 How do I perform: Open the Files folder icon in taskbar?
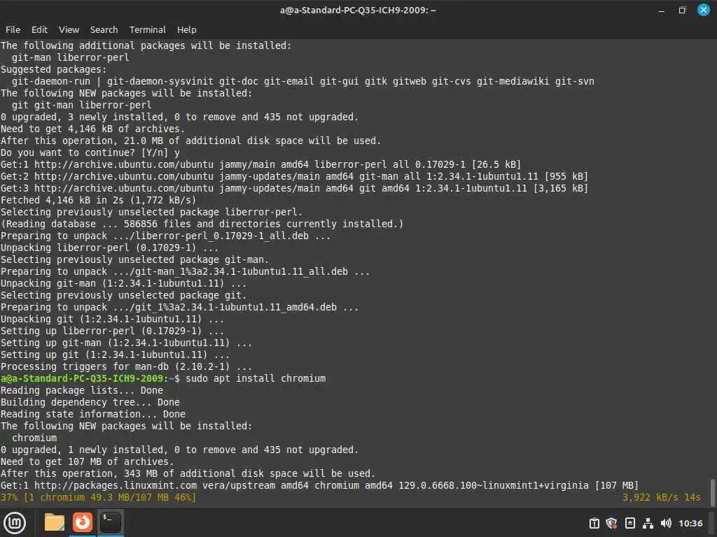55,522
